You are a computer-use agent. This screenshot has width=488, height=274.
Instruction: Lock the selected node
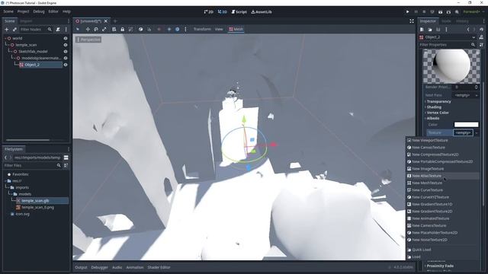coord(122,29)
